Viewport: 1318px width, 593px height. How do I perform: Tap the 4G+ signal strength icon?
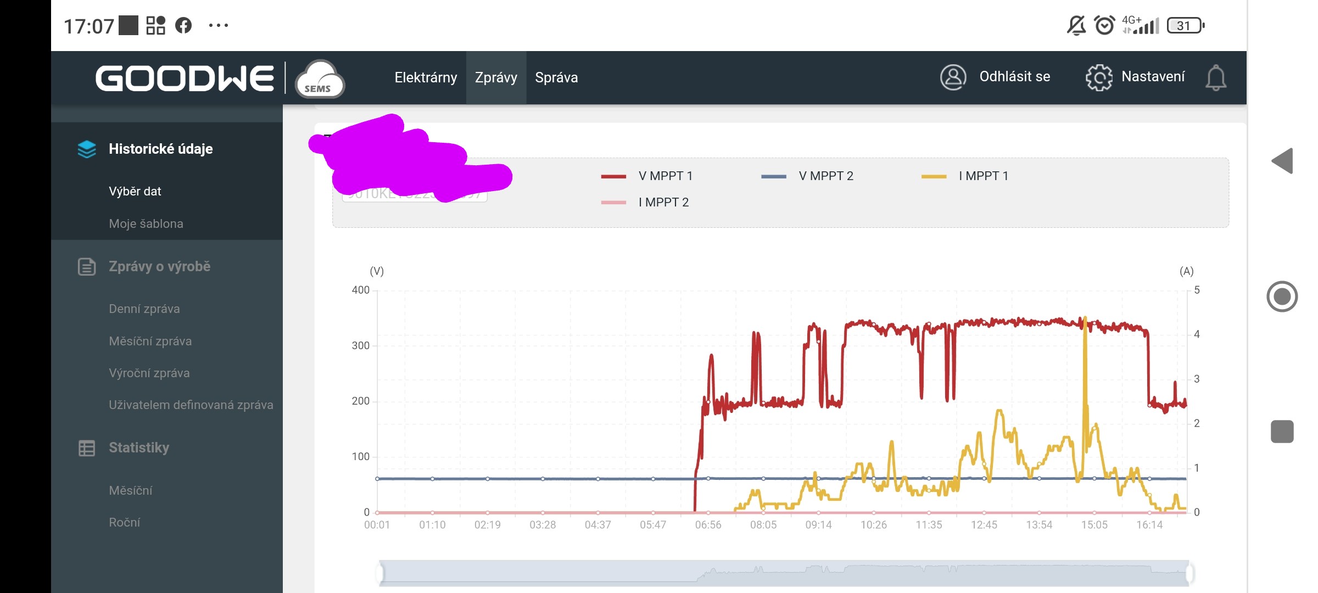1141,25
